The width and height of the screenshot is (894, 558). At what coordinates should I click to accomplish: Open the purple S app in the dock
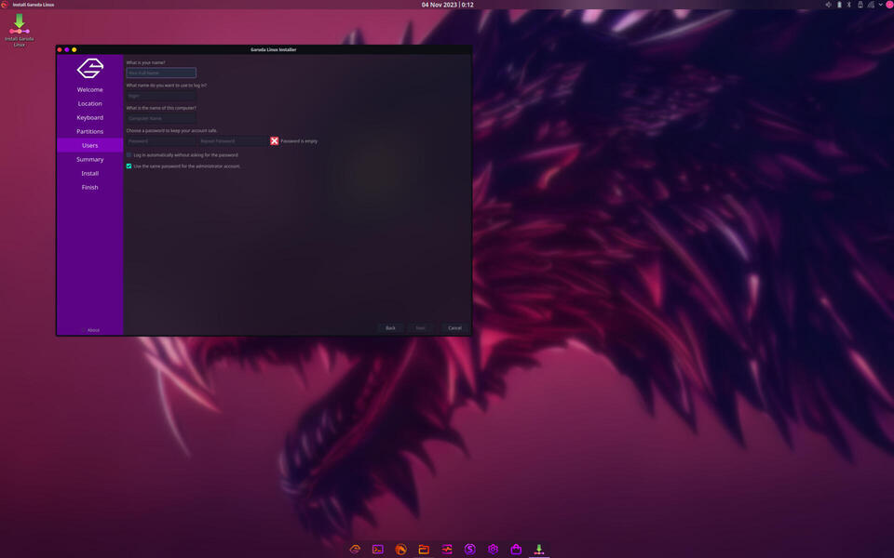coord(469,549)
